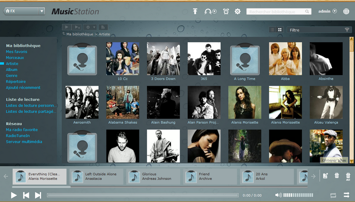355x202 pixels.
Task: Select Glorious by Andreas Johnson in queue
Action: [x=153, y=176]
